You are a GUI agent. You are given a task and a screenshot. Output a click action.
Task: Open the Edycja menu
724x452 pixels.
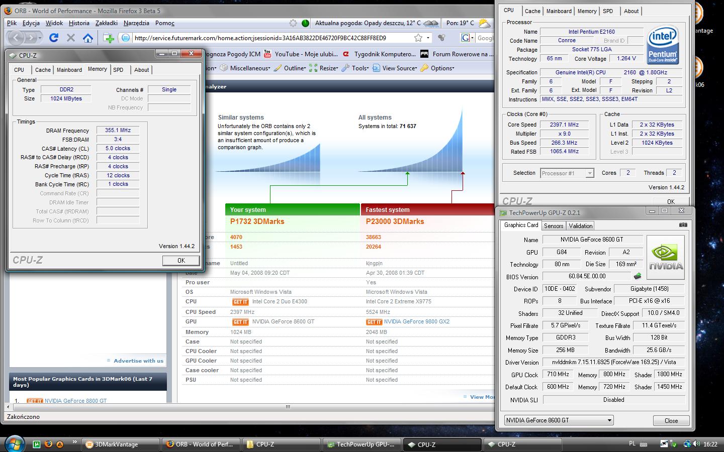(31, 23)
